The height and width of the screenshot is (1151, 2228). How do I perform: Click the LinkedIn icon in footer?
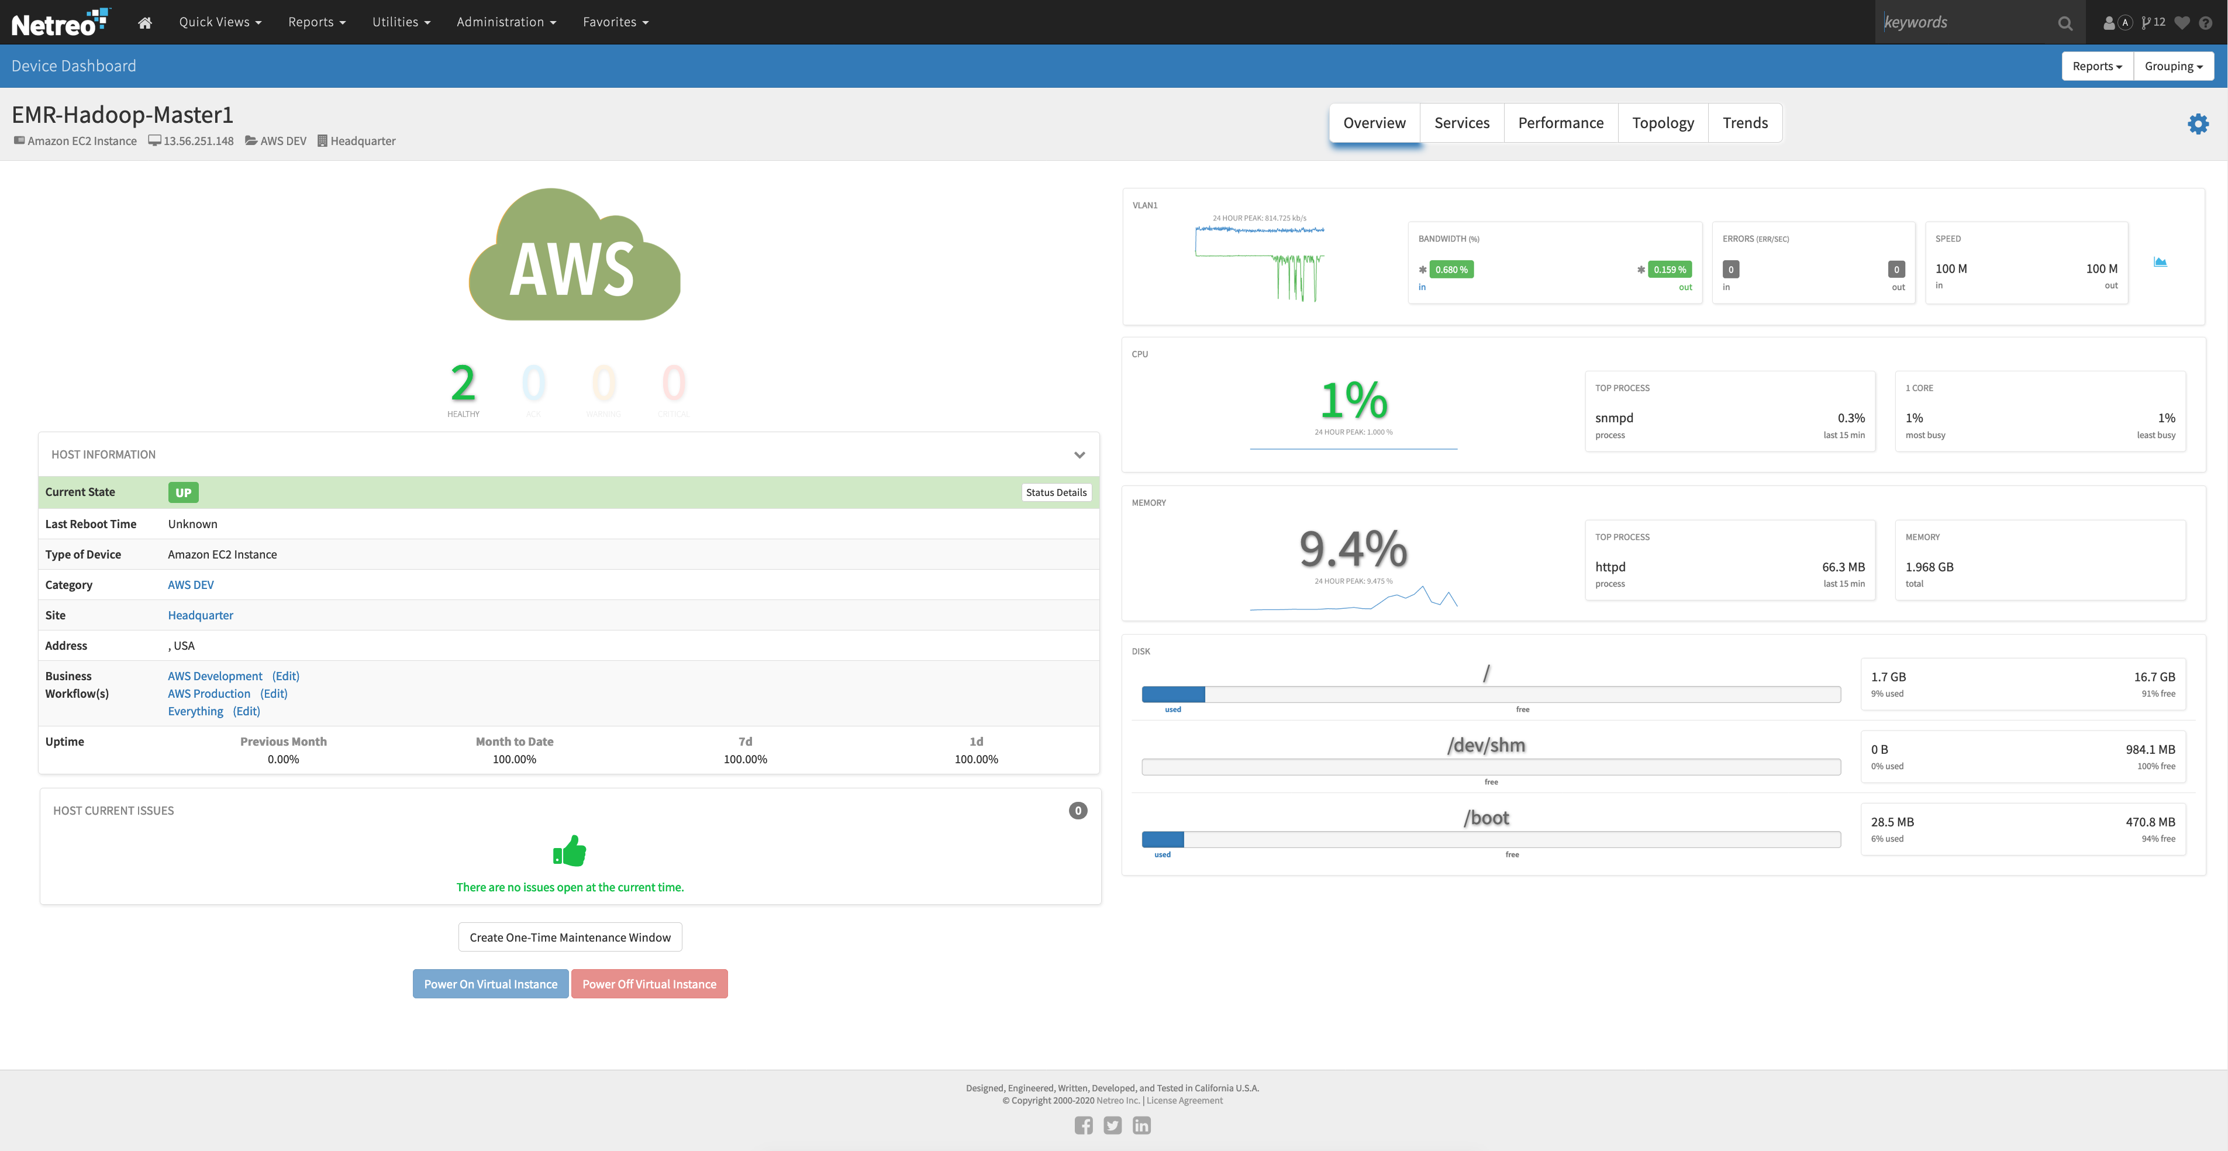1141,1125
